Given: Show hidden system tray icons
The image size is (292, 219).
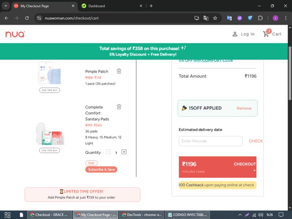Looking at the screenshot, I should coord(240,215).
